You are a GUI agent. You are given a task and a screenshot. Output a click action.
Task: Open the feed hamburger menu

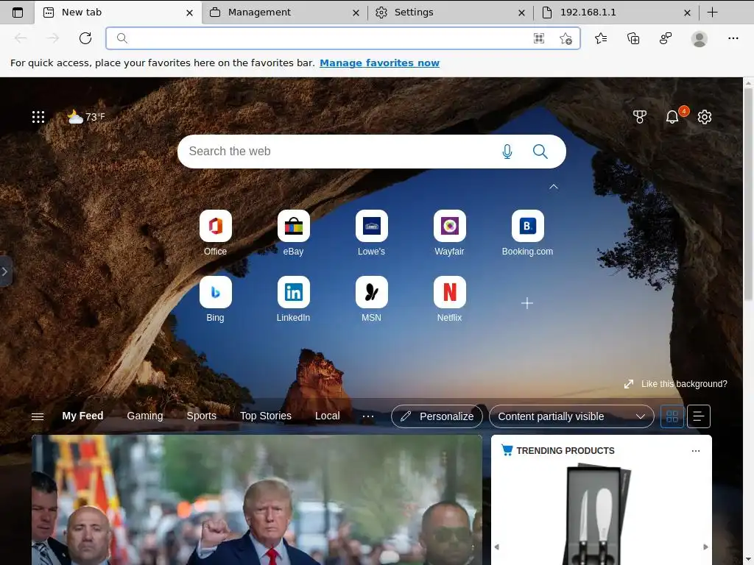point(38,416)
